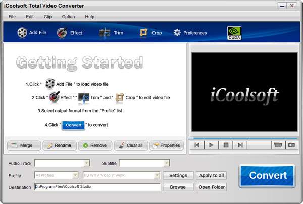303x204 pixels.
Task: Click Apply to all button
Action: pos(212,175)
